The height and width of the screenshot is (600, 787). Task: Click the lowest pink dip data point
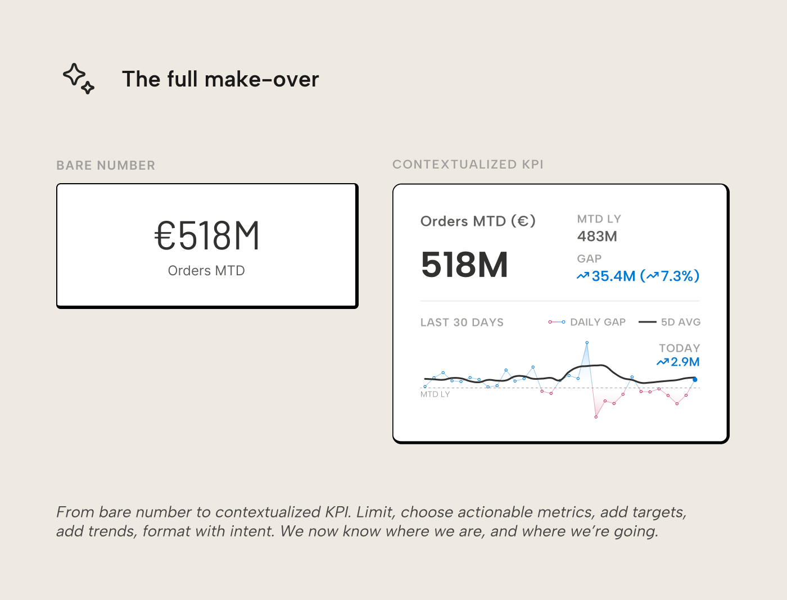596,417
